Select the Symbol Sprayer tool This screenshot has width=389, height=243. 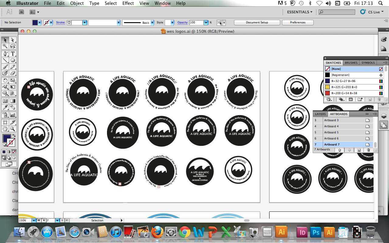click(5, 115)
